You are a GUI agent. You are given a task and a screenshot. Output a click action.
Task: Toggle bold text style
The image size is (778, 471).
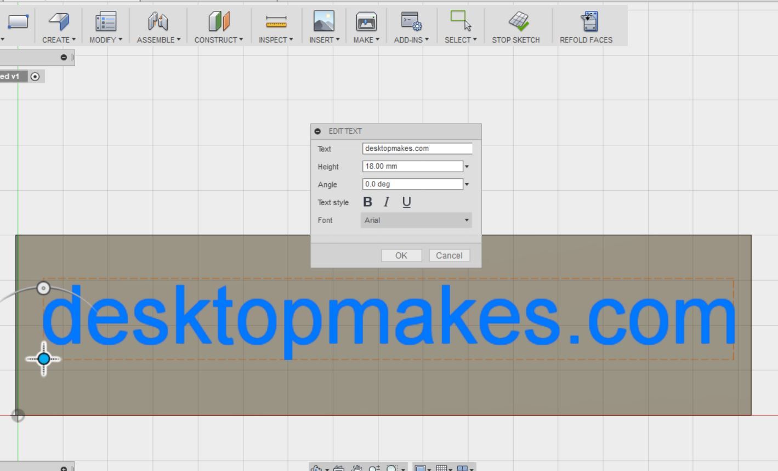point(367,202)
